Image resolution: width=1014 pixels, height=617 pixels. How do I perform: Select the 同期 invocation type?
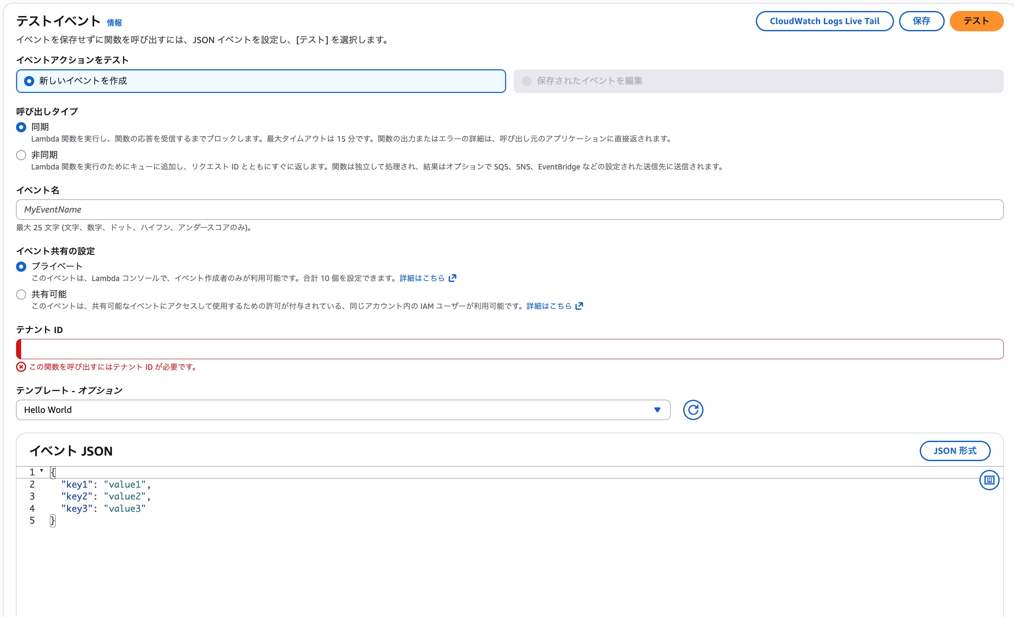point(21,126)
